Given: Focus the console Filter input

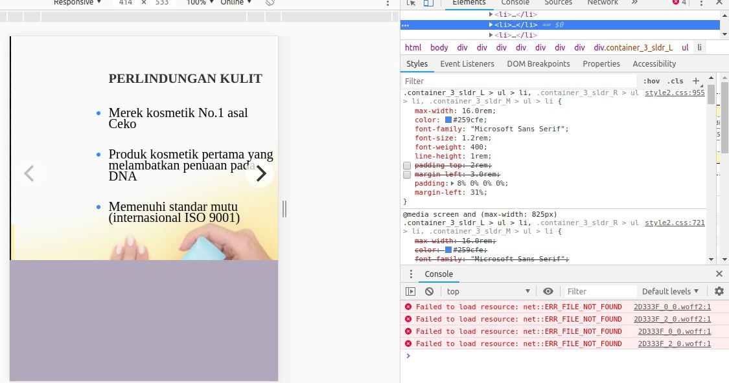Looking at the screenshot, I should [600, 292].
